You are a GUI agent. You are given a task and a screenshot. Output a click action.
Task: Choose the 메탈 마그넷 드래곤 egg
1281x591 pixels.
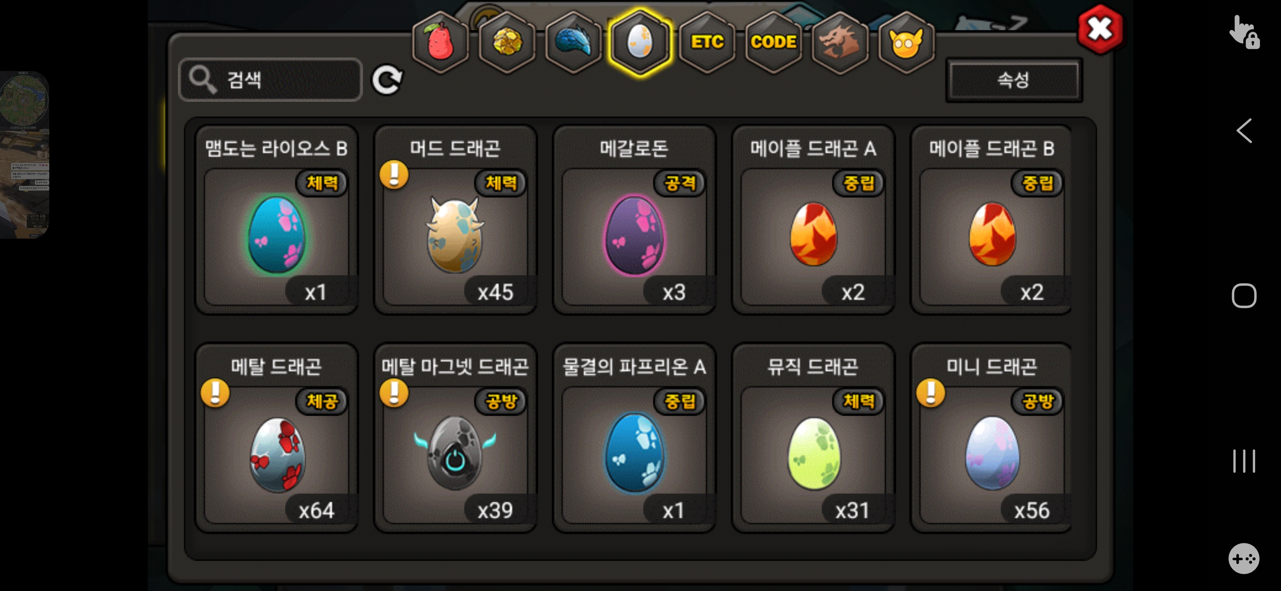(x=455, y=438)
